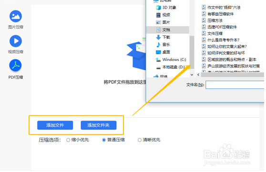266x172 pixels.
Task: Click PDF icon of 作文中的"扬抑"六法 file
Action: coord(204,7)
